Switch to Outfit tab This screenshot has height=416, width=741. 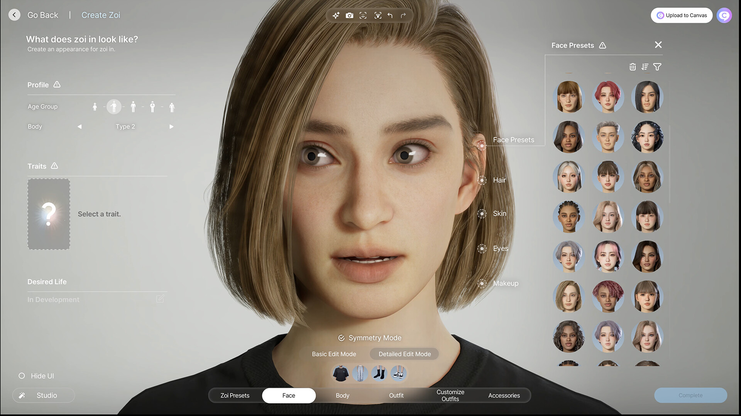[x=396, y=395]
